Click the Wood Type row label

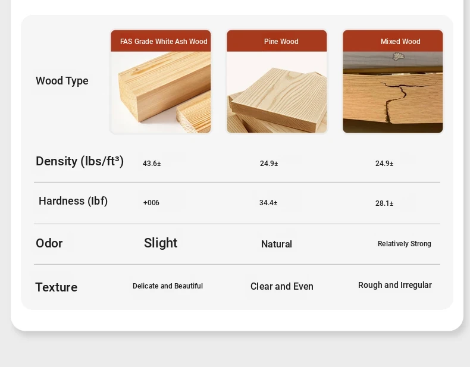click(62, 81)
